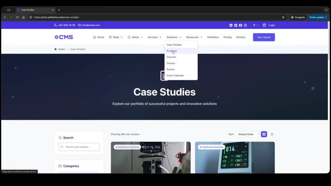Open the Default Order sort dropdown
331x186 pixels.
point(247,134)
